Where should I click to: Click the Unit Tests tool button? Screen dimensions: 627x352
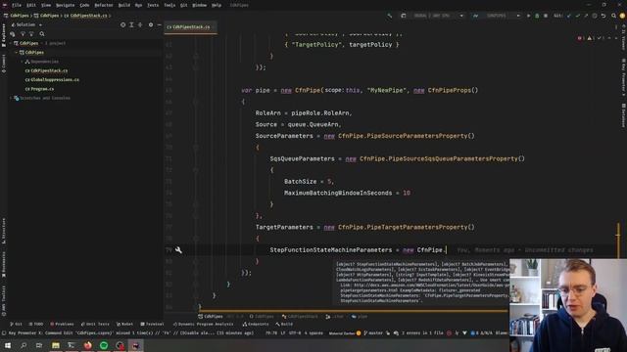tap(95, 324)
